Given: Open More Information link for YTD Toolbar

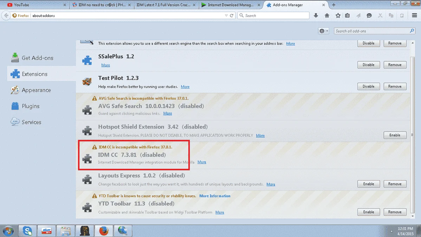Looking at the screenshot, I should click(215, 196).
